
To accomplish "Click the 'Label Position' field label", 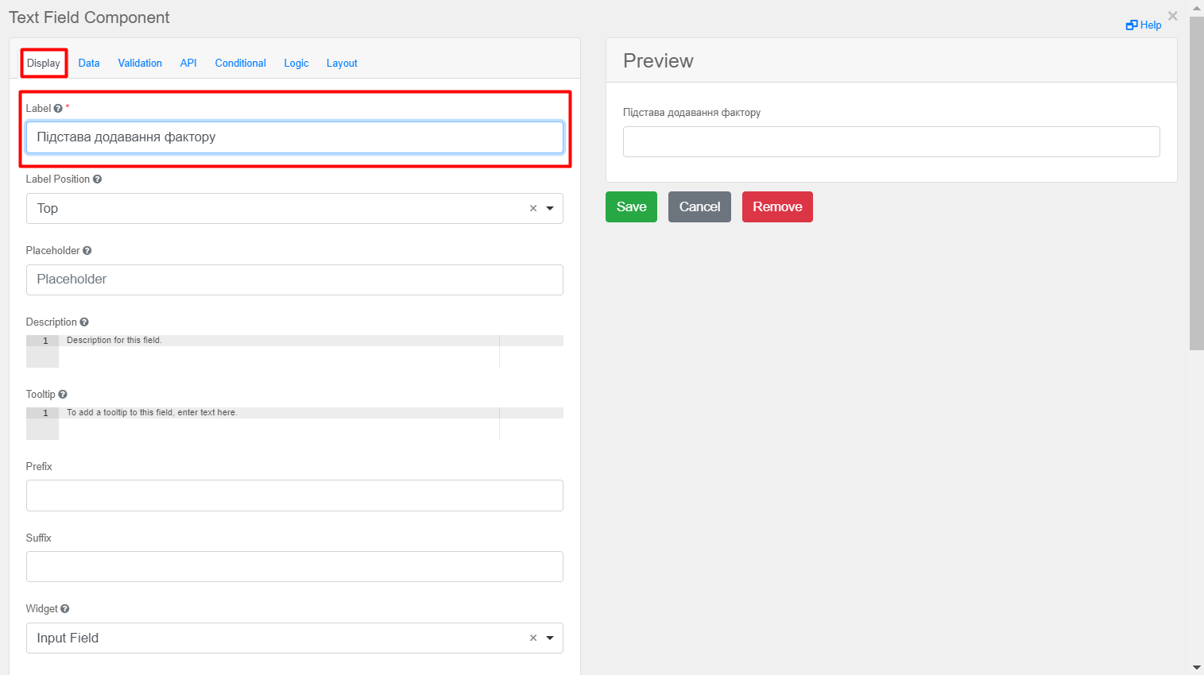I will coord(58,179).
